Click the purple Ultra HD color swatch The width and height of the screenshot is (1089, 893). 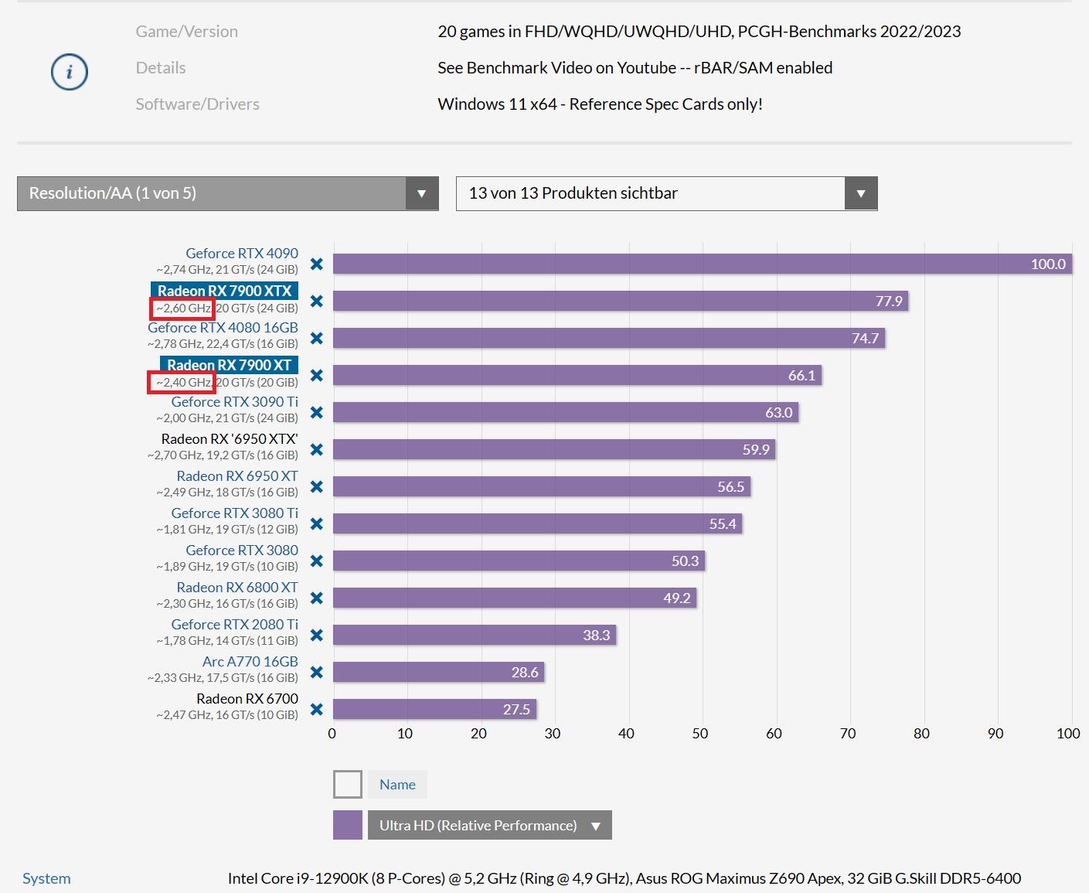tap(348, 825)
